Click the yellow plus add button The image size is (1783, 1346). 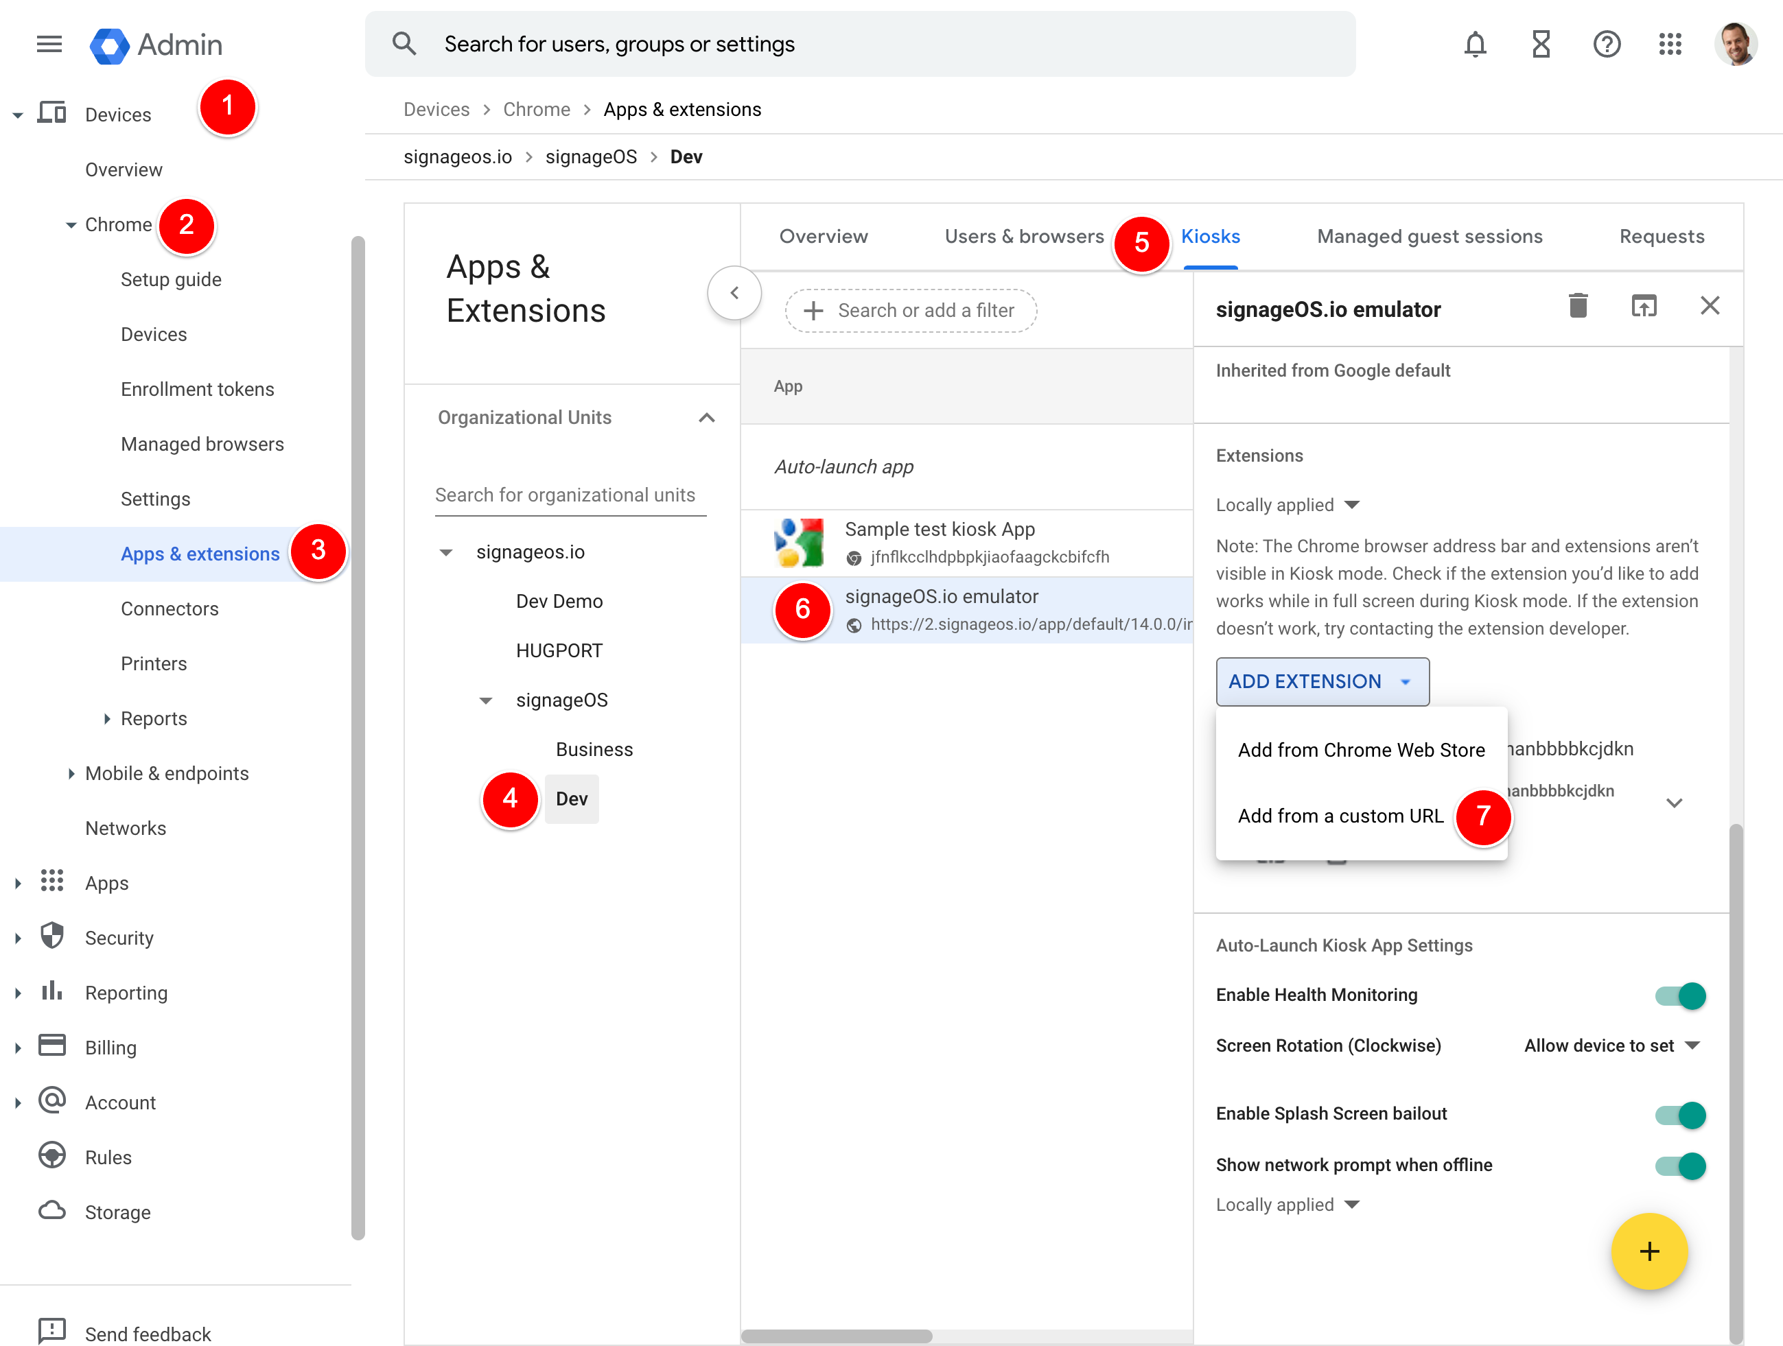[x=1649, y=1251]
